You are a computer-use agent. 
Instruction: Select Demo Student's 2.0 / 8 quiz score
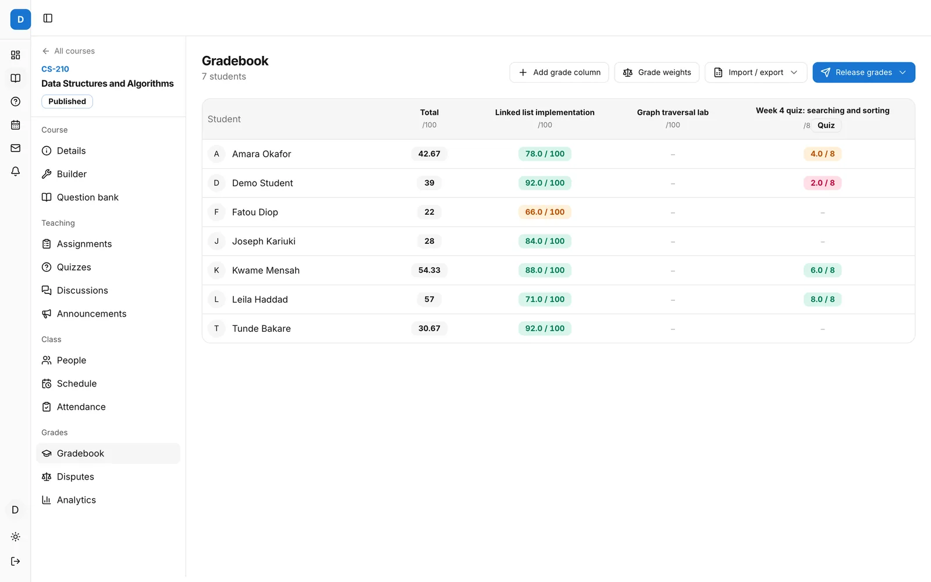point(822,183)
